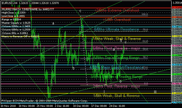Click the 'Octave 8ths = 0.0061' text
Image resolution: width=182 pixels, height=108 pixels.
[15, 33]
